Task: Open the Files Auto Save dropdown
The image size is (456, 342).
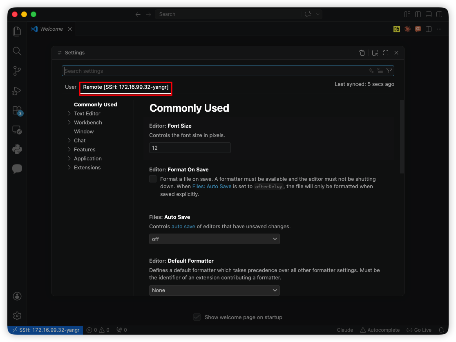Action: (214, 239)
